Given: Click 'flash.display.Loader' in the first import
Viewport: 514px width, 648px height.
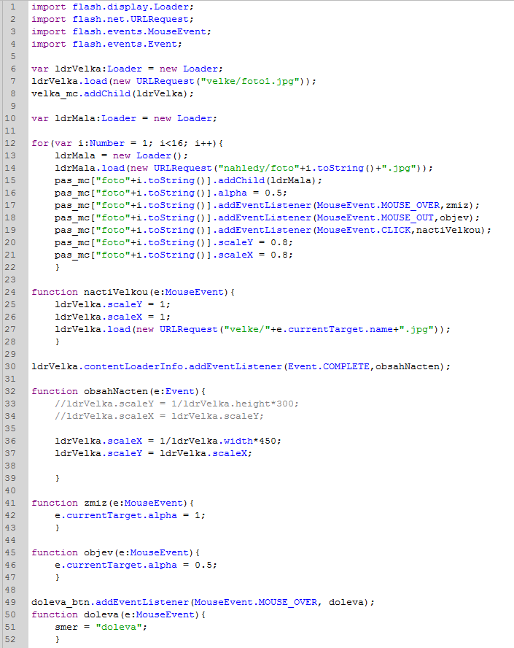Looking at the screenshot, I should pyautogui.click(x=131, y=7).
